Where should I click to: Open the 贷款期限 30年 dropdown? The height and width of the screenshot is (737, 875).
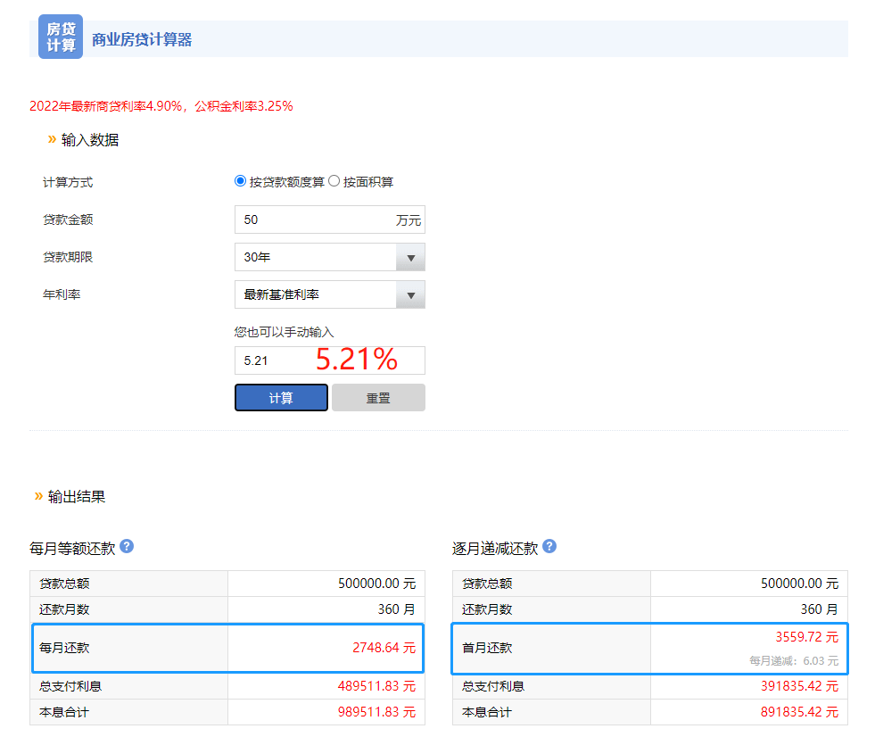point(329,257)
